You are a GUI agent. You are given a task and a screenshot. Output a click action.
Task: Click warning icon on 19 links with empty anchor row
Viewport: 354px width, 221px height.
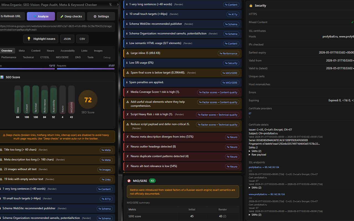(1, 179)
